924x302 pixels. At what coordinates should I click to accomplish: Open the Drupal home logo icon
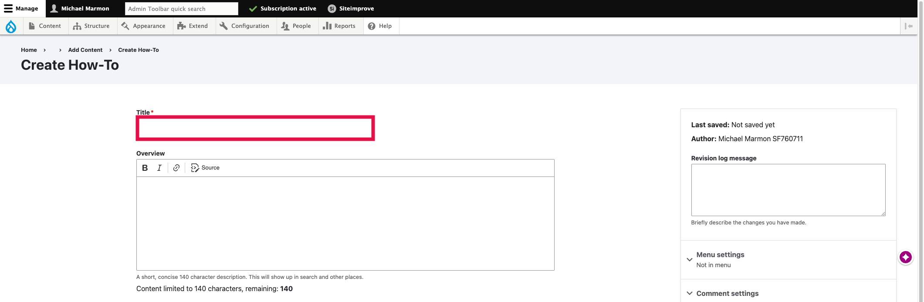(x=11, y=26)
